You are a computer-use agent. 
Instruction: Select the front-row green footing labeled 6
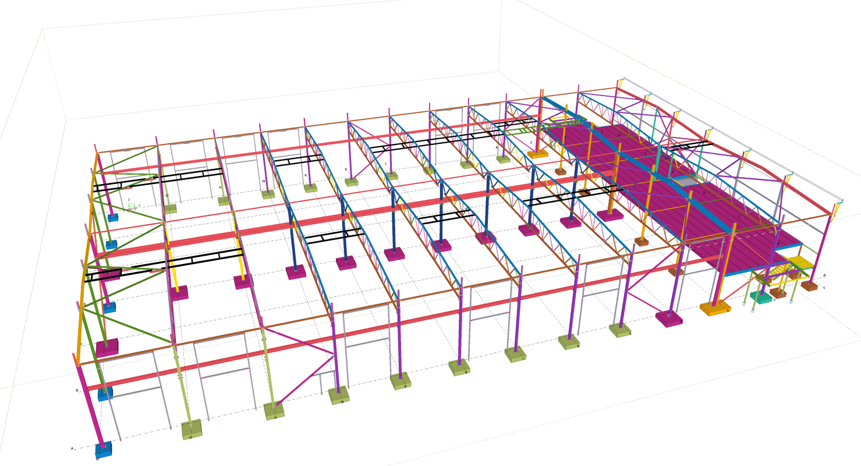pyautogui.click(x=569, y=341)
